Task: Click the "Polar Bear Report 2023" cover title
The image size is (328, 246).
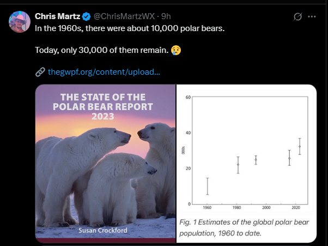Action: click(x=103, y=107)
